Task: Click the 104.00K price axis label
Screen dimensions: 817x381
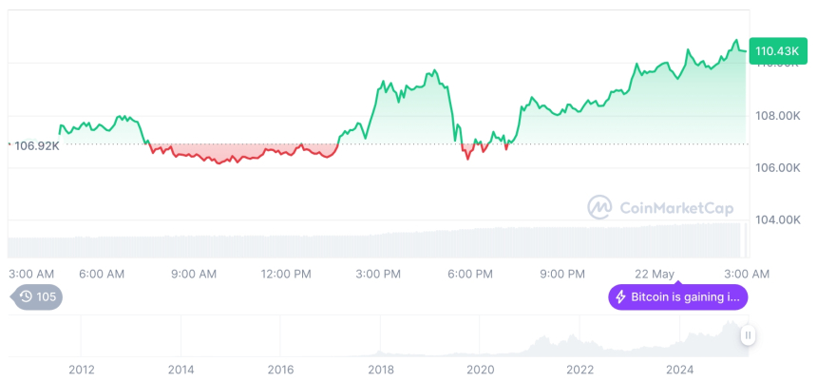Action: pyautogui.click(x=776, y=219)
